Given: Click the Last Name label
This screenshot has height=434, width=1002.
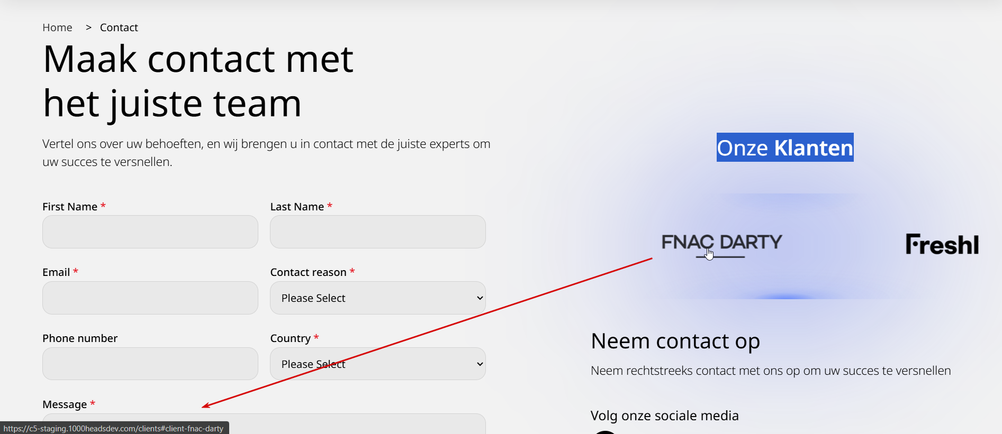Looking at the screenshot, I should [x=297, y=207].
